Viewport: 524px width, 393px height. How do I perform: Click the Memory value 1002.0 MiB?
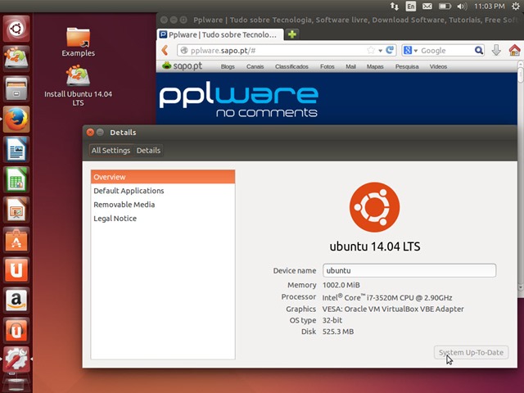click(341, 285)
